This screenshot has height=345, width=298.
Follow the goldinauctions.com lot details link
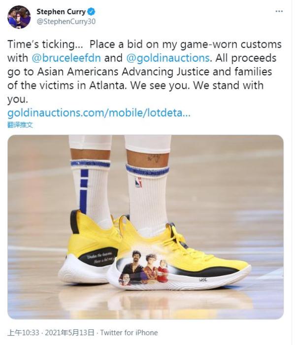tap(99, 113)
